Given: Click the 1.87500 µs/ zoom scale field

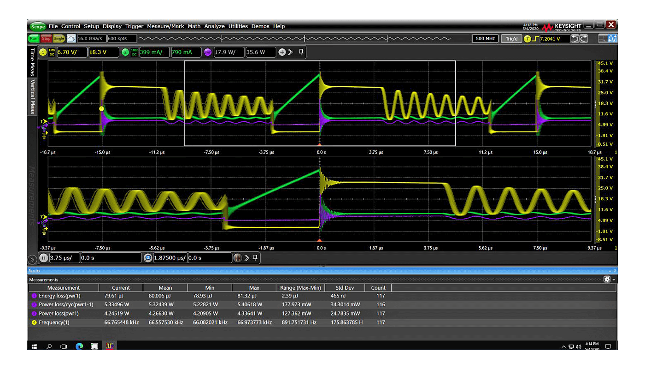Looking at the screenshot, I should pyautogui.click(x=170, y=258).
